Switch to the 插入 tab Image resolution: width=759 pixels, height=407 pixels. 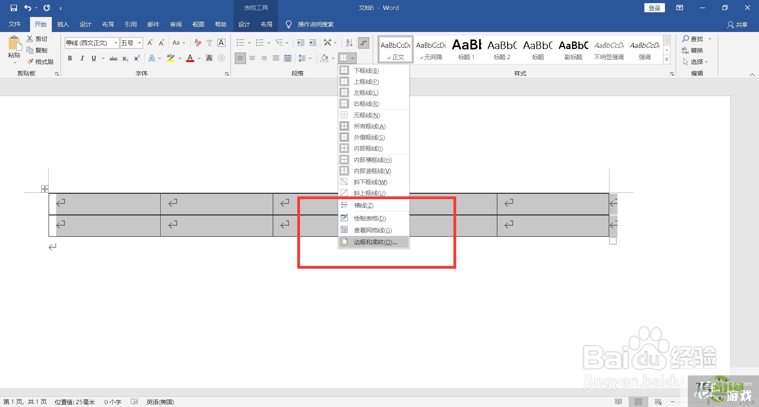pos(63,24)
